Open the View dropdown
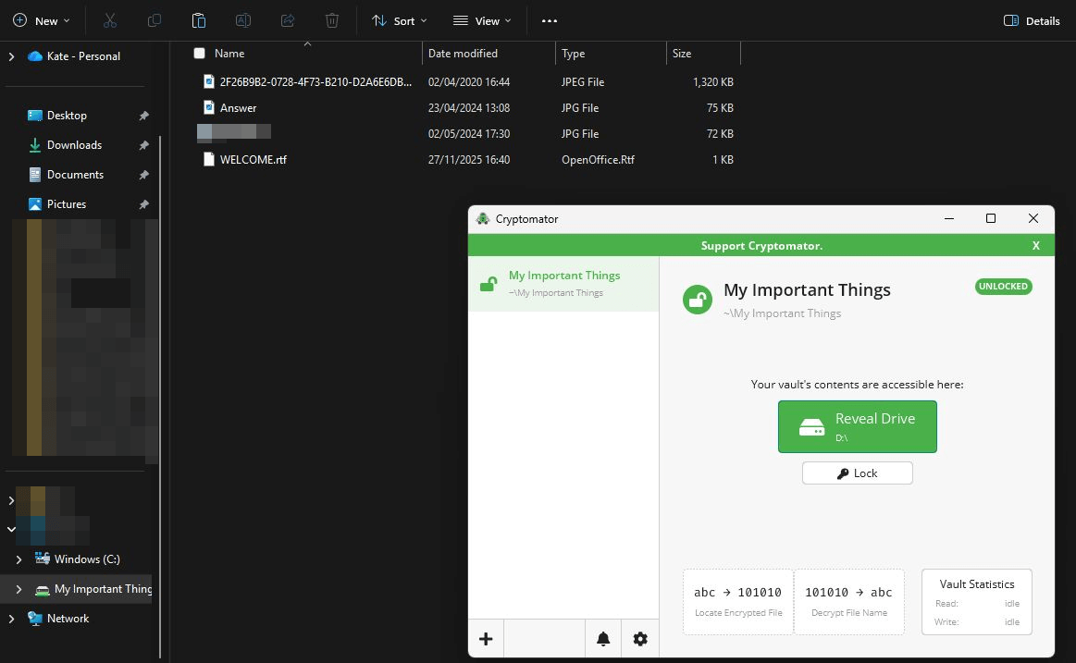 click(x=481, y=19)
